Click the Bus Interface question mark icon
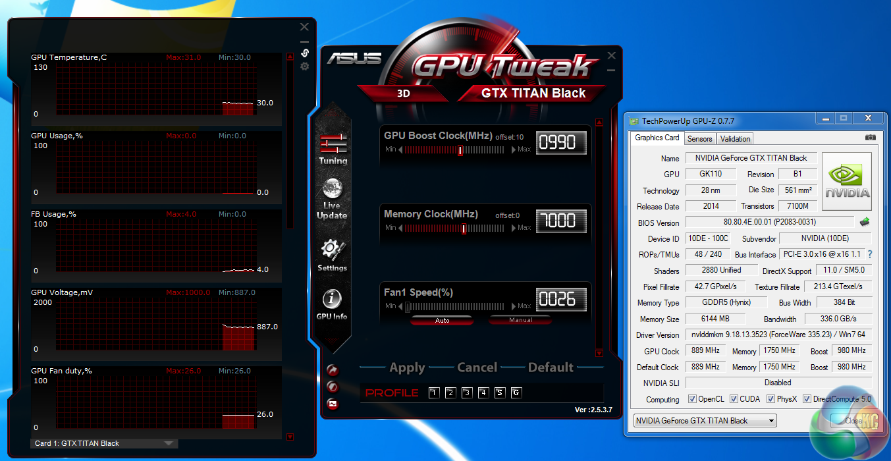This screenshot has height=461, width=891. pos(870,254)
